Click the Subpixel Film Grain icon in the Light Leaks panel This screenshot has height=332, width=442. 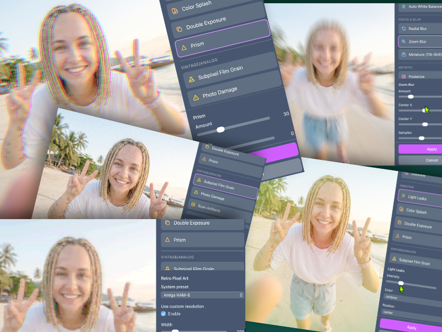coord(394,258)
